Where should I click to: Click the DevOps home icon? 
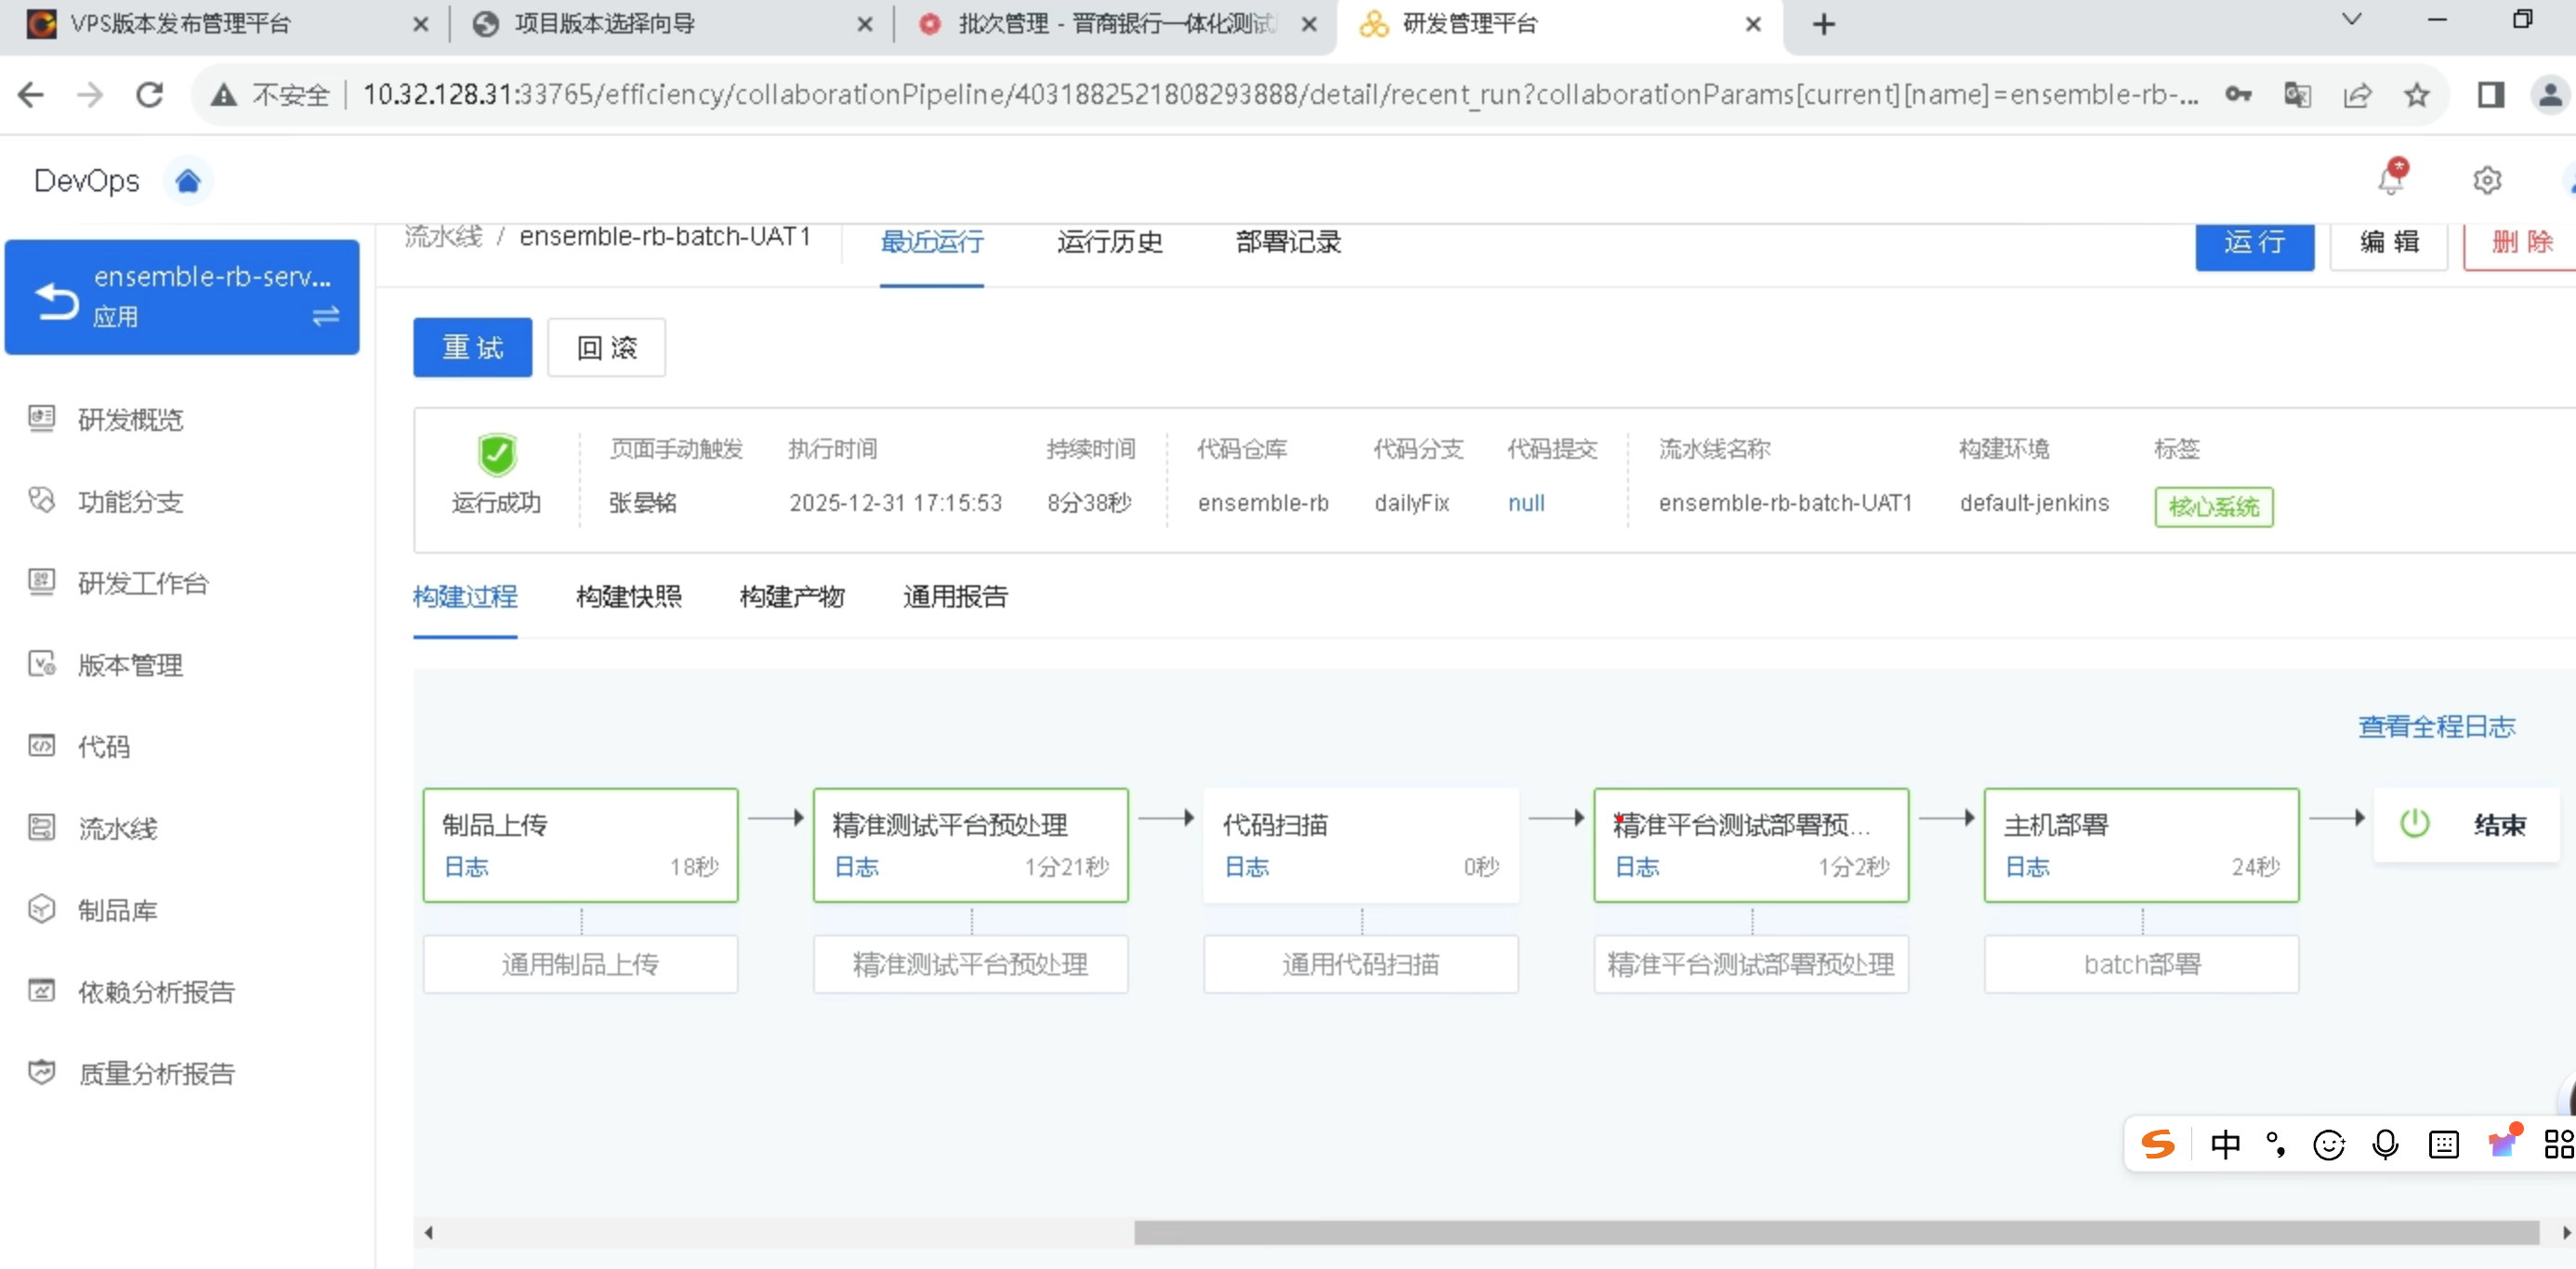pyautogui.click(x=187, y=181)
